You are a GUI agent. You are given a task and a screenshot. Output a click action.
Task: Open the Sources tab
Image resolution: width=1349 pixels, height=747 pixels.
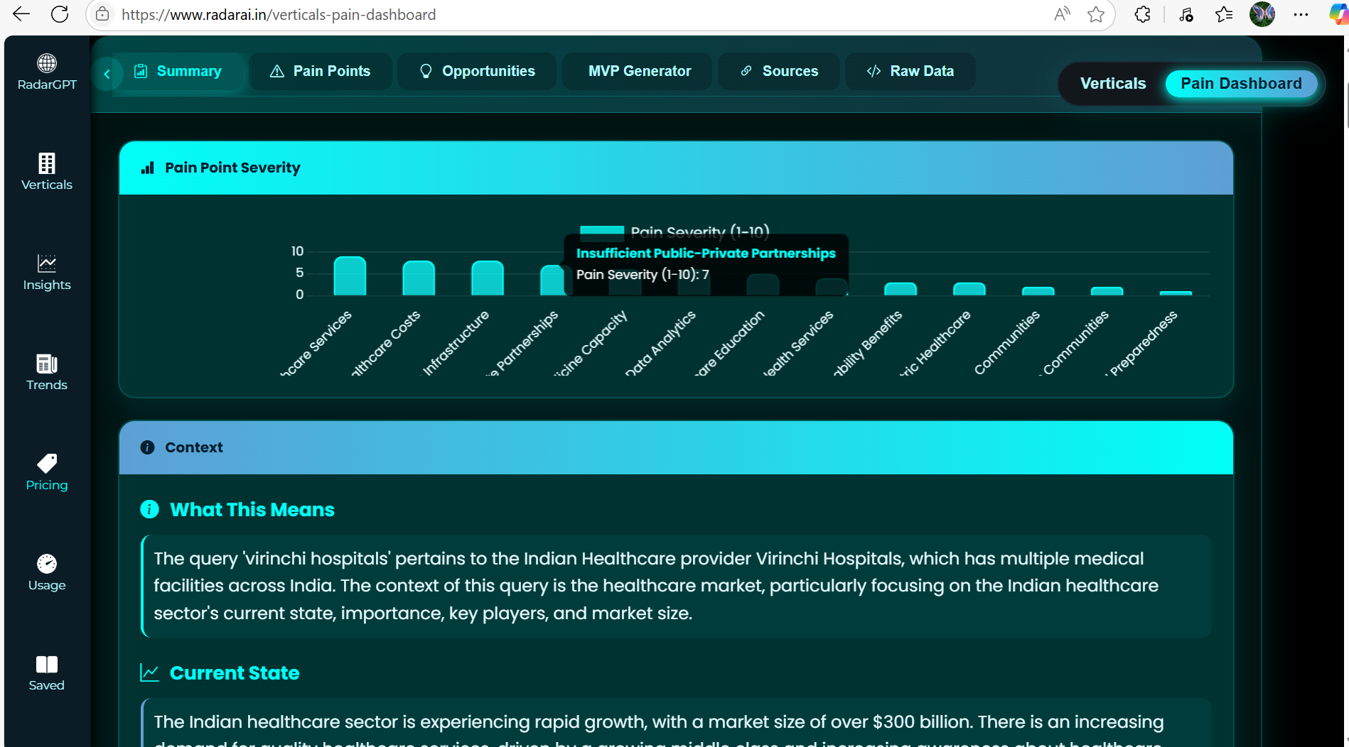pyautogui.click(x=779, y=71)
